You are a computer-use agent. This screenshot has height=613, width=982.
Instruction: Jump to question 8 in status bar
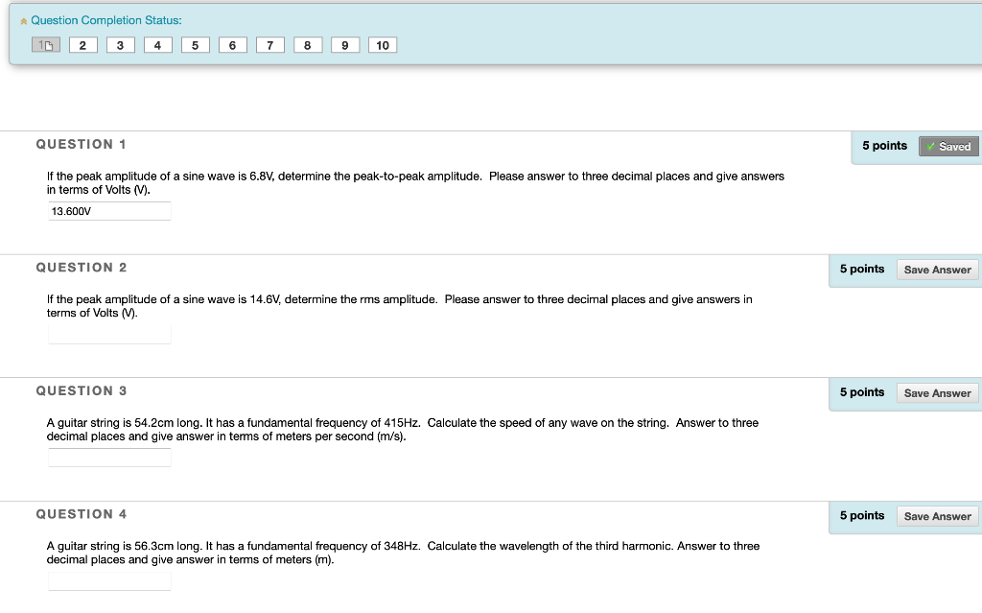point(308,45)
